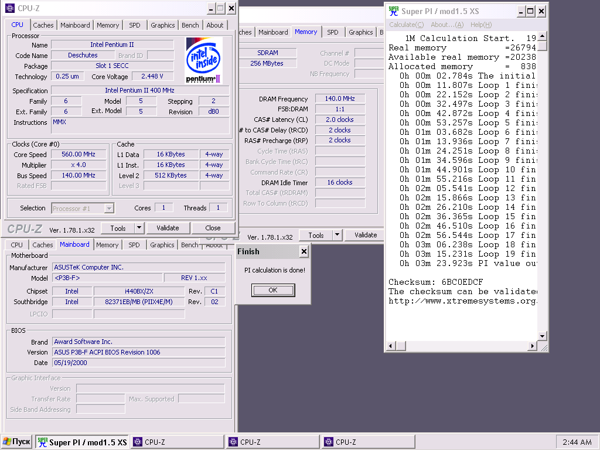
Task: Click the CAS# Latency 2.0 clocks value
Action: point(340,120)
